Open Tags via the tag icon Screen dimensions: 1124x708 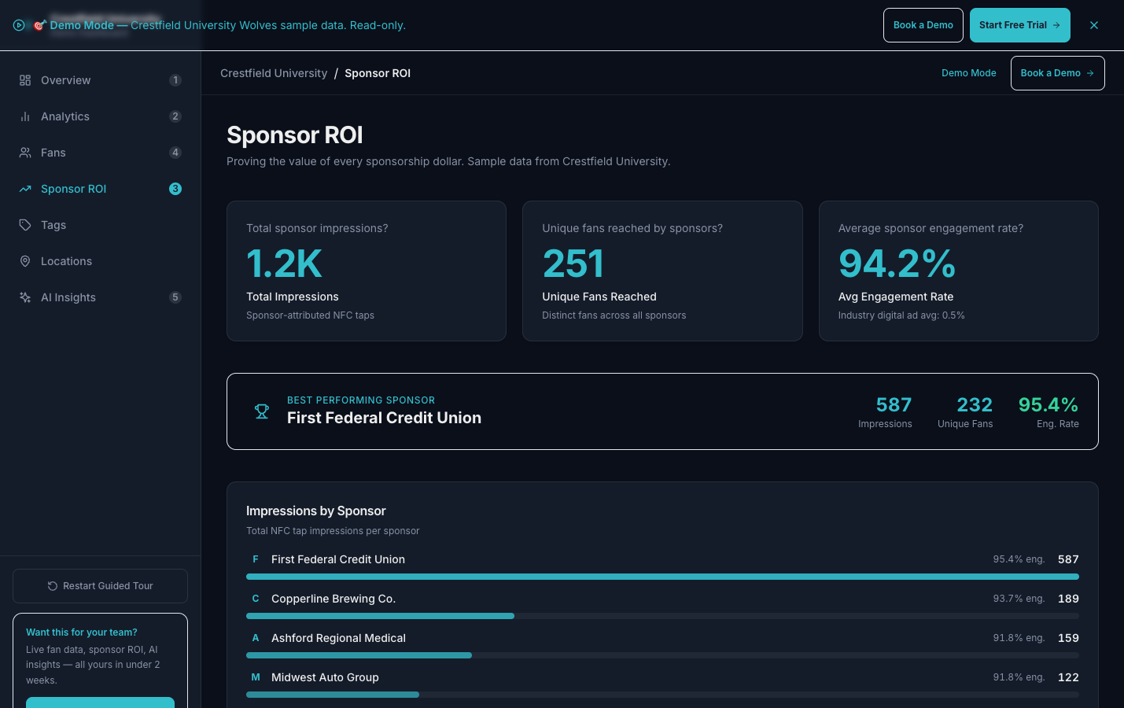coord(25,225)
